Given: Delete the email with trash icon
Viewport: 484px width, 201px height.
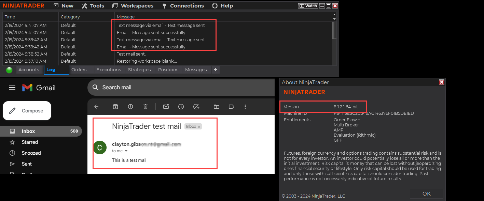Looking at the screenshot, I should point(146,107).
